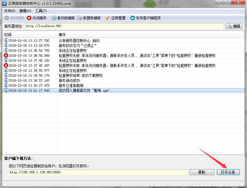
Task: Open the 工具(T) menu
Action: tap(41, 11)
